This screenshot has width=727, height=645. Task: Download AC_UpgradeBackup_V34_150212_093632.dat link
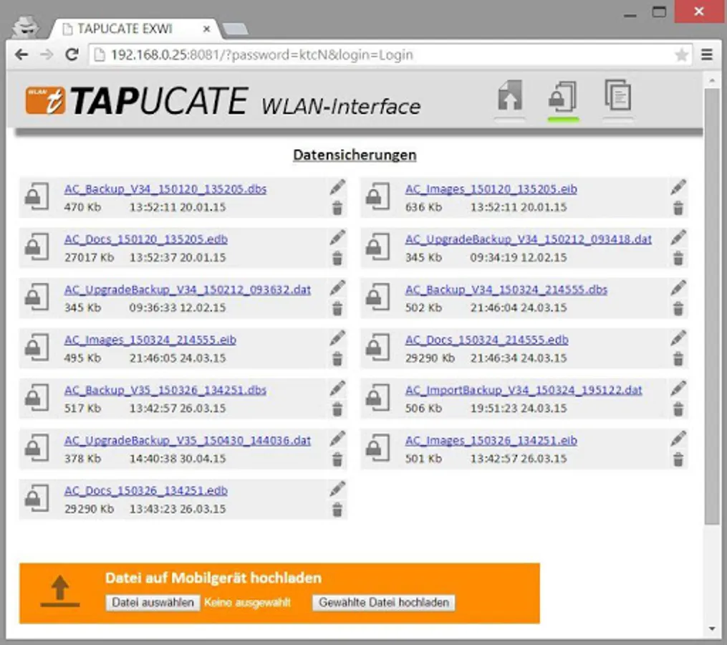[188, 290]
